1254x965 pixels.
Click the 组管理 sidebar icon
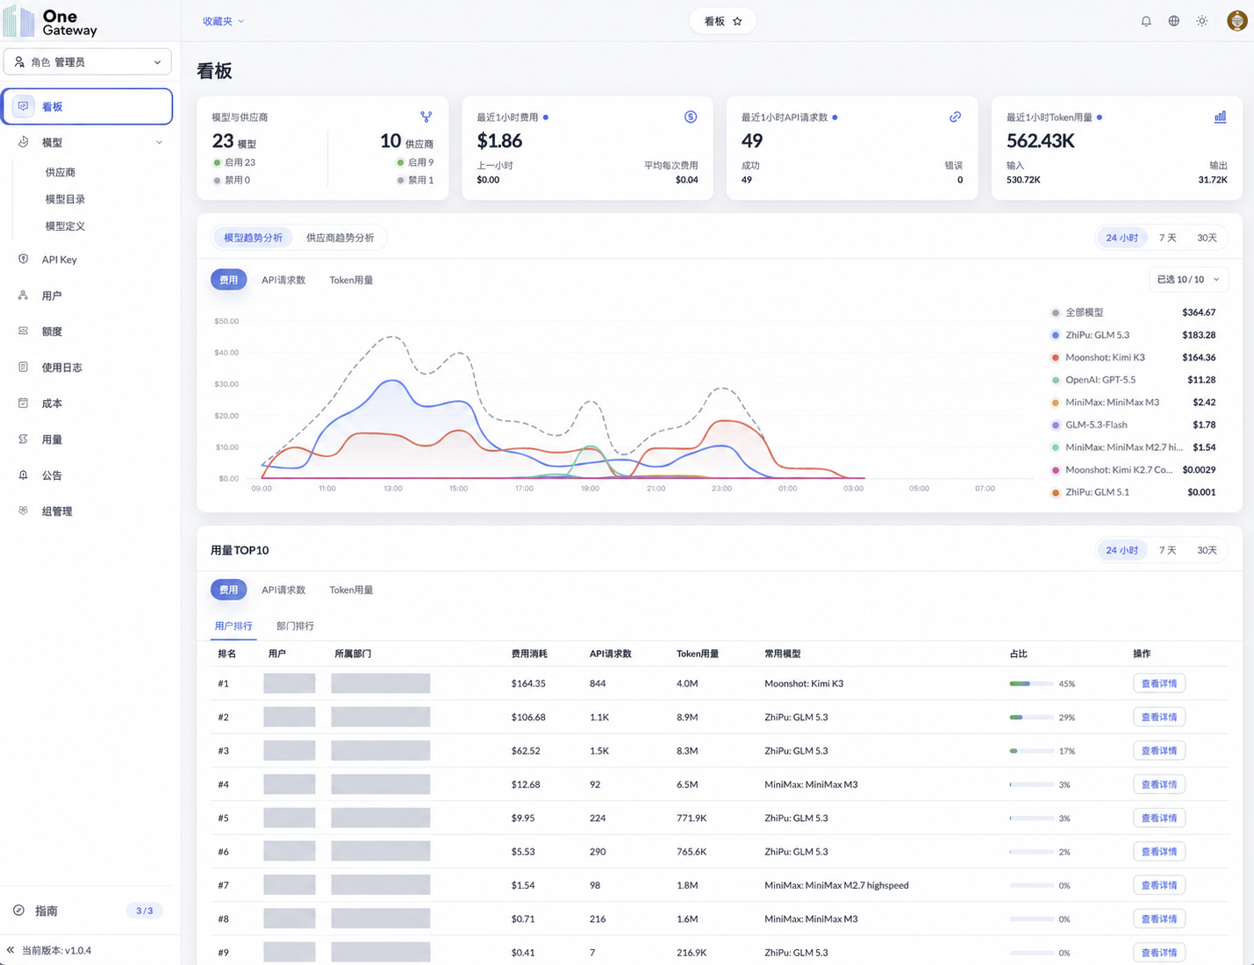click(24, 511)
